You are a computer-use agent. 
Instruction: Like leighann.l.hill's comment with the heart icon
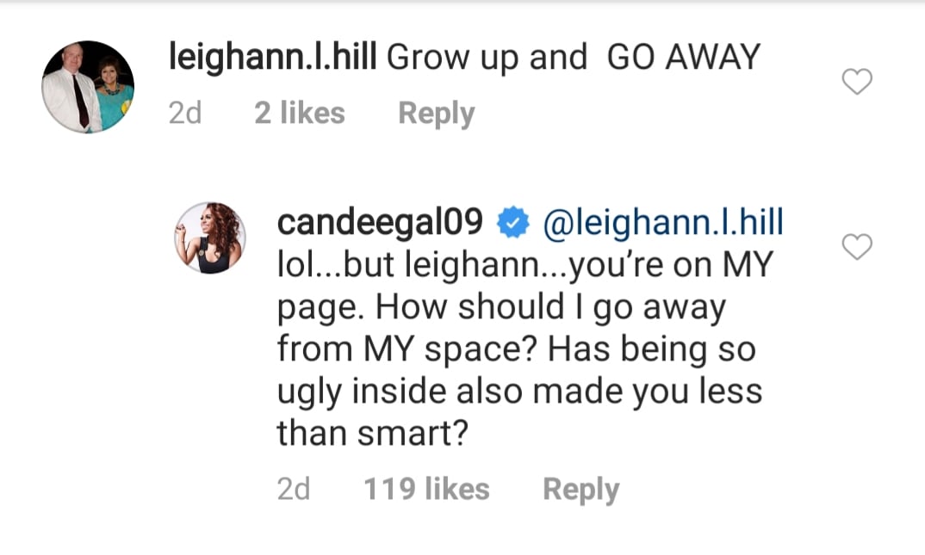click(857, 81)
